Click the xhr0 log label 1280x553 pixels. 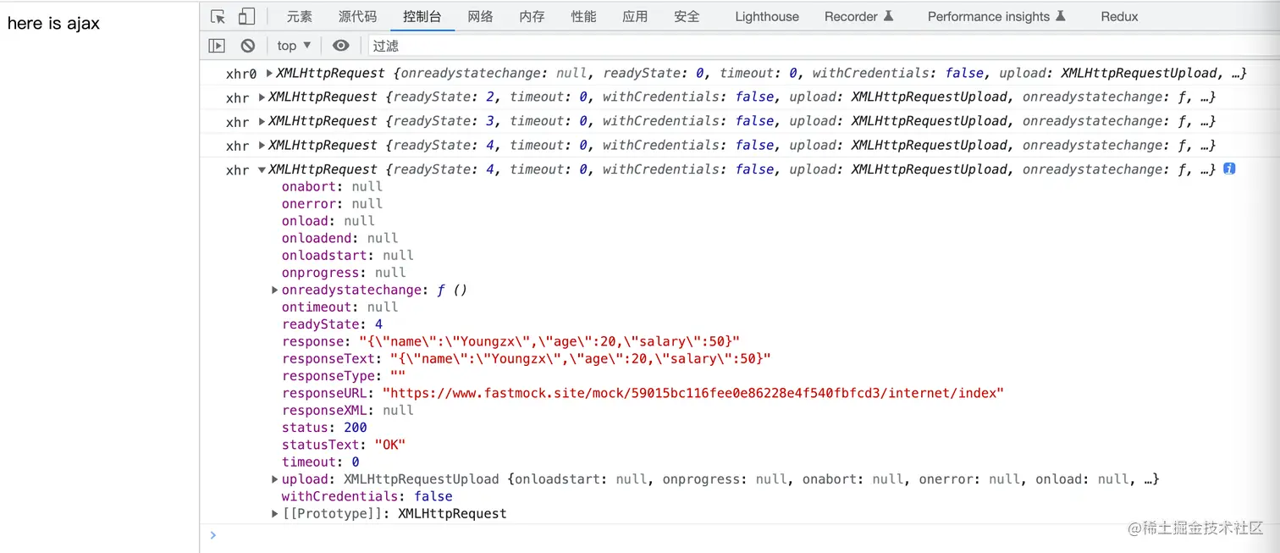click(241, 74)
